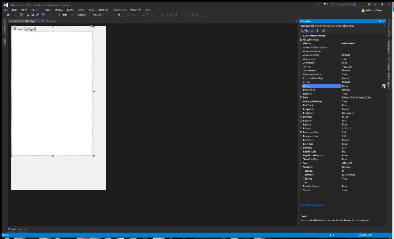The image size is (394, 239).
Task: Select the TabPages (Collection) value
Action: pyautogui.click(x=348, y=175)
